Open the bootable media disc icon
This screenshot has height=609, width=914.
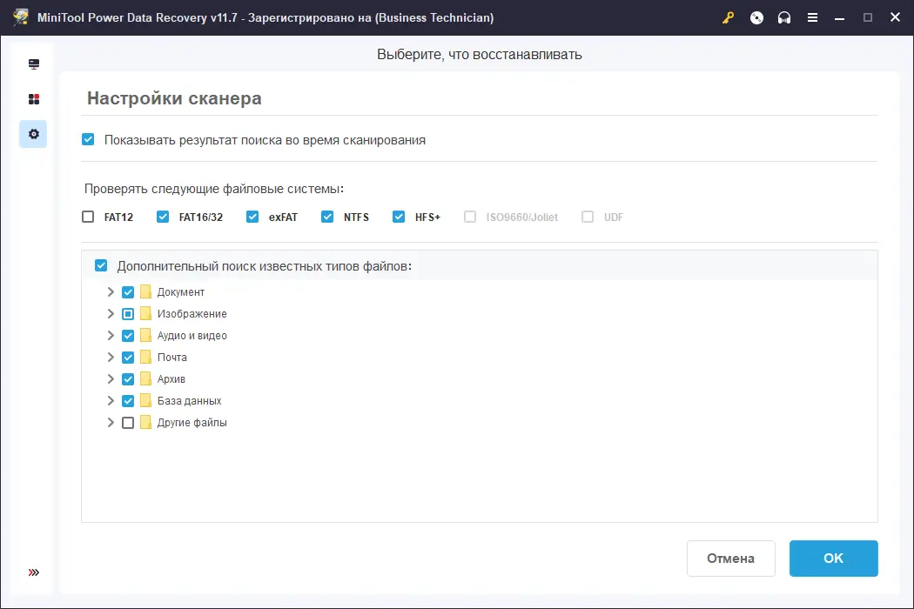(x=756, y=17)
